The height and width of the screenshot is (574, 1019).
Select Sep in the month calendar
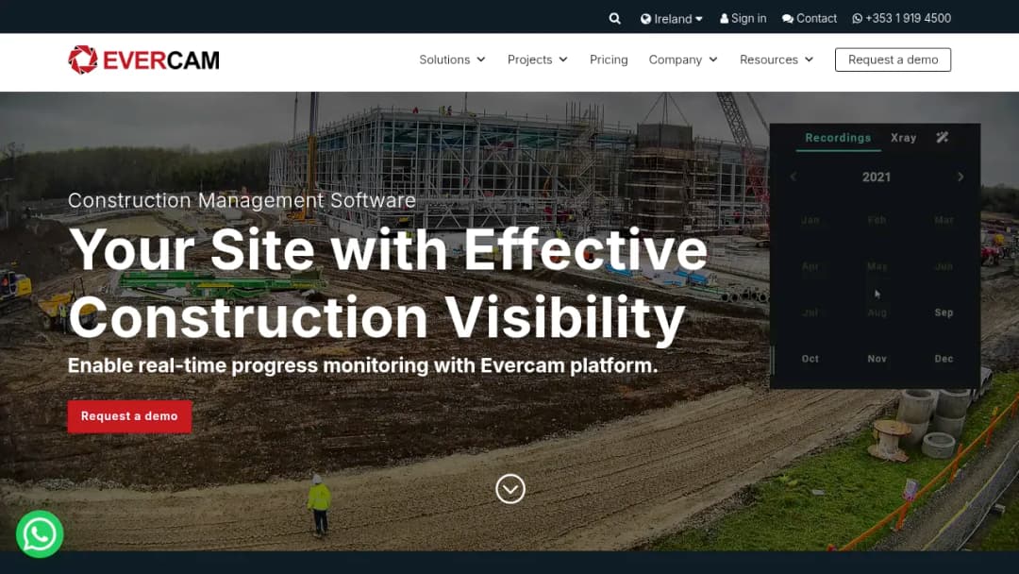pyautogui.click(x=944, y=312)
